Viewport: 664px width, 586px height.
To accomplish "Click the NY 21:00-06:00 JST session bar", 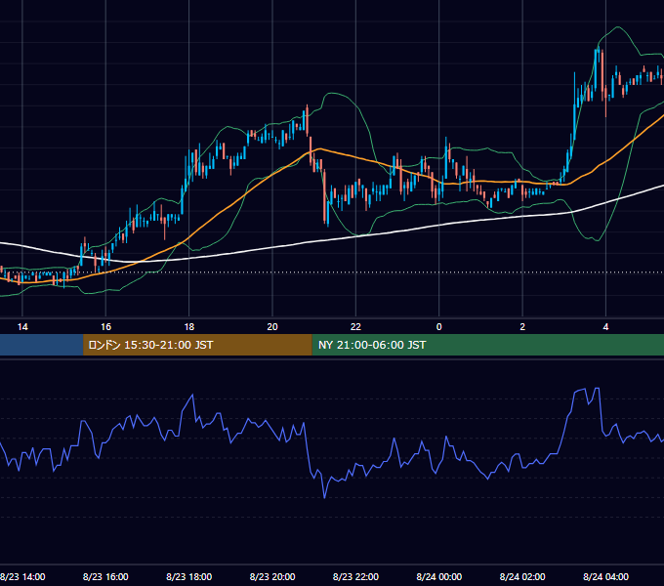I will click(488, 345).
